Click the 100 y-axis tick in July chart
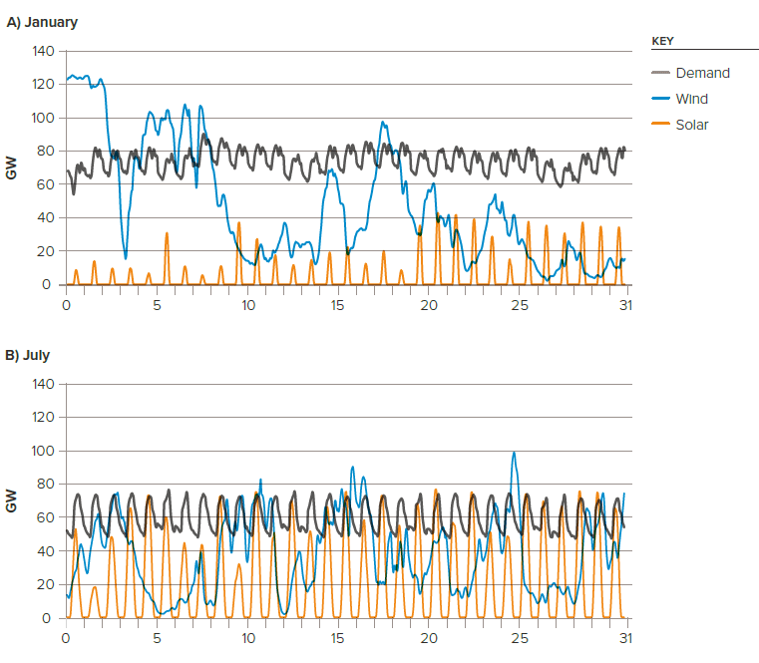The height and width of the screenshot is (663, 759). pyautogui.click(x=41, y=451)
